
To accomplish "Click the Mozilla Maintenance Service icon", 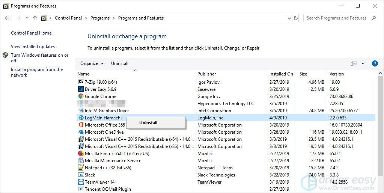I will (x=81, y=161).
